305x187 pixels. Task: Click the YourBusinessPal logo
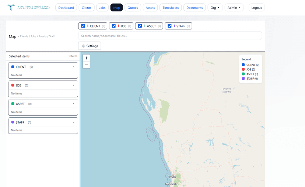coord(29,7)
